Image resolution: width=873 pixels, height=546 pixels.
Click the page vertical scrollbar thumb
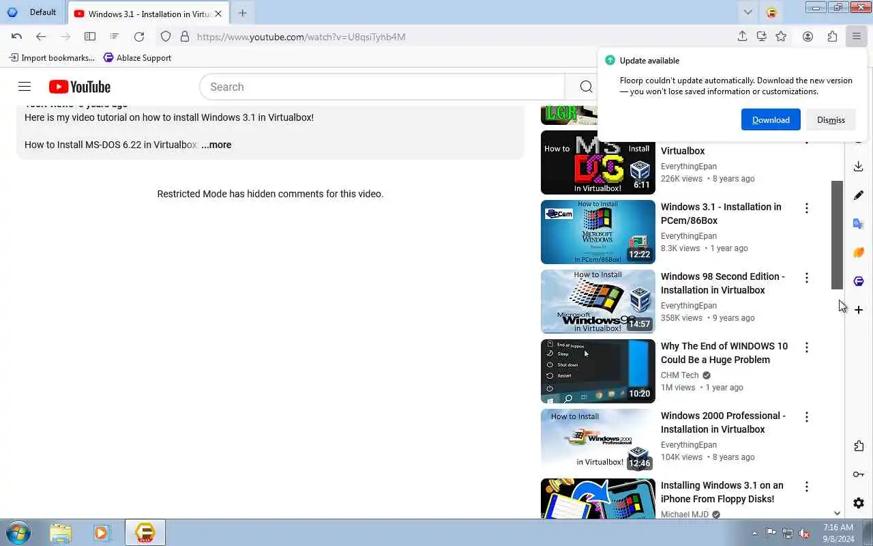pyautogui.click(x=837, y=235)
